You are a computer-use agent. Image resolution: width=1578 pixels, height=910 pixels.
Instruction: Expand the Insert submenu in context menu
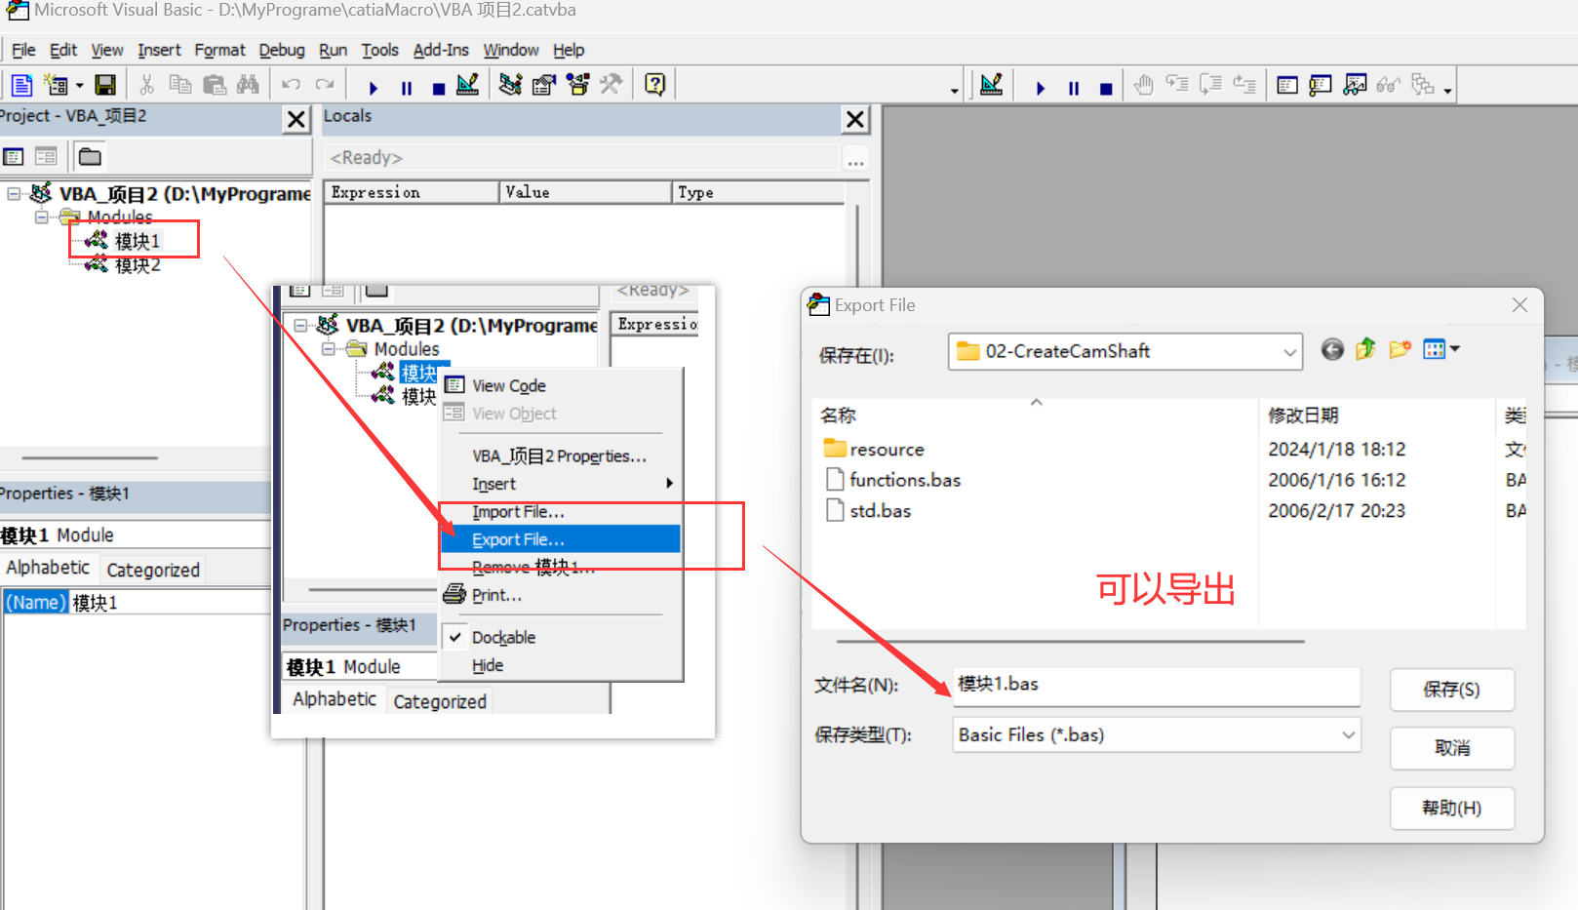561,484
